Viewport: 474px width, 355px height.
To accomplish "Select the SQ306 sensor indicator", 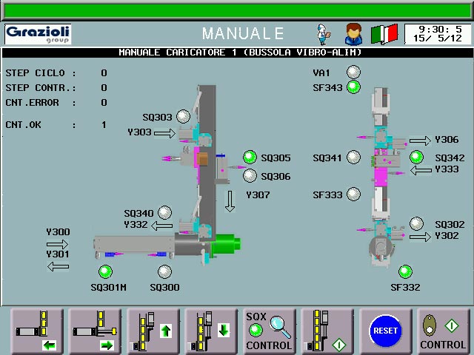I will [x=250, y=176].
